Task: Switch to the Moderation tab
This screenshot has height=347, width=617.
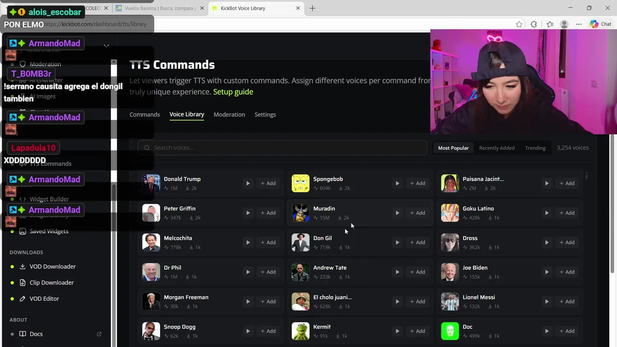Action: pos(229,114)
